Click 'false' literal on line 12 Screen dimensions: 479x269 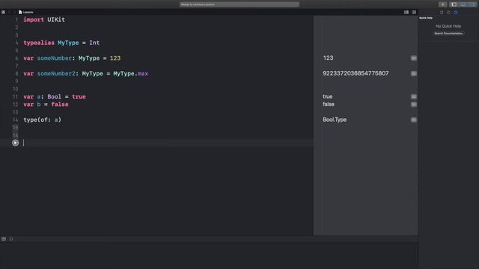pyautogui.click(x=60, y=105)
